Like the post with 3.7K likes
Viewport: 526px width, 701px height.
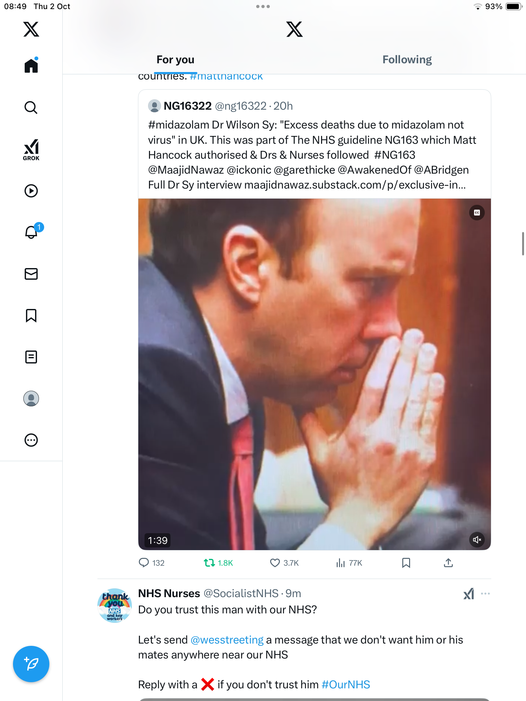[x=275, y=563]
